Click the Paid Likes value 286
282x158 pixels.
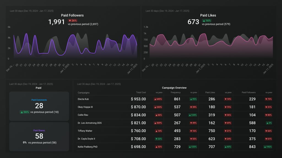212,99
